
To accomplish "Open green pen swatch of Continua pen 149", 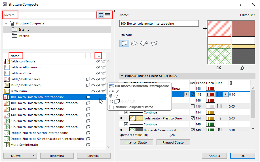I will (x=210, y=124).
